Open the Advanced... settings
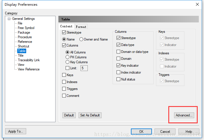 pos(184,115)
